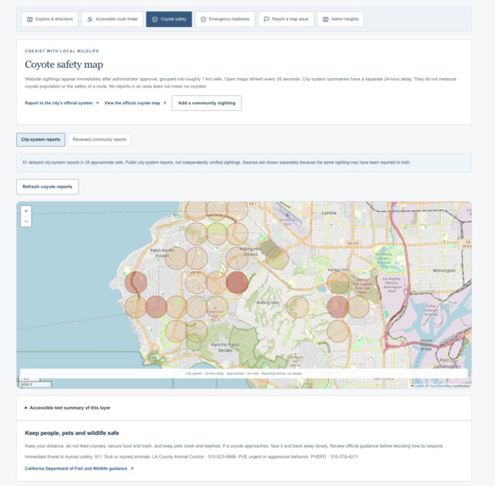Switch to Accessible route finder tab
Viewport: 495px width, 486px height.
coord(112,20)
